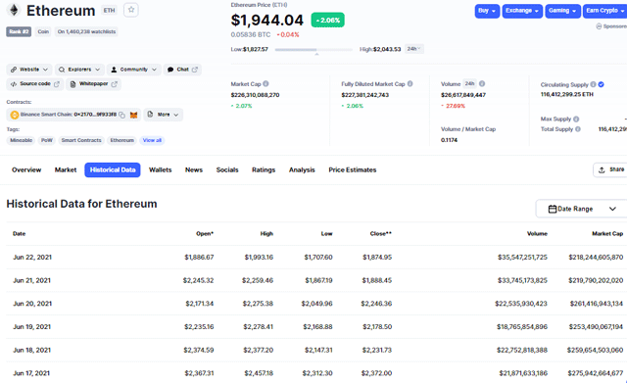Click the Jun 19, 2021 date cell
The width and height of the screenshot is (627, 383).
point(32,326)
